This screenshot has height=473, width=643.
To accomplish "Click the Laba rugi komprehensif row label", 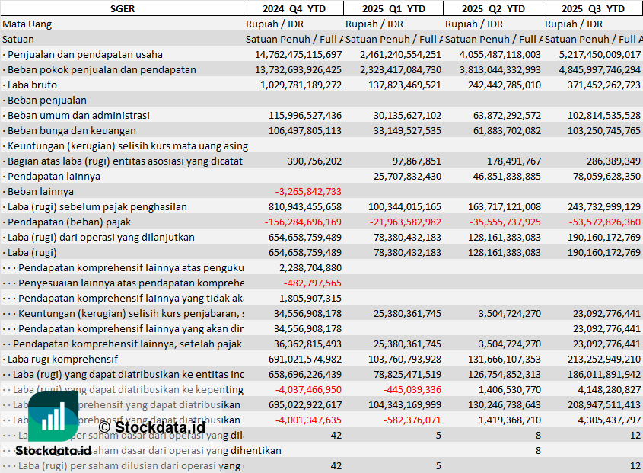I will pyautogui.click(x=60, y=360).
